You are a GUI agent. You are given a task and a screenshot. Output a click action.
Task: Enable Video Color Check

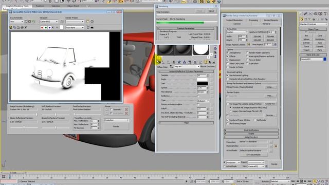click(228, 63)
